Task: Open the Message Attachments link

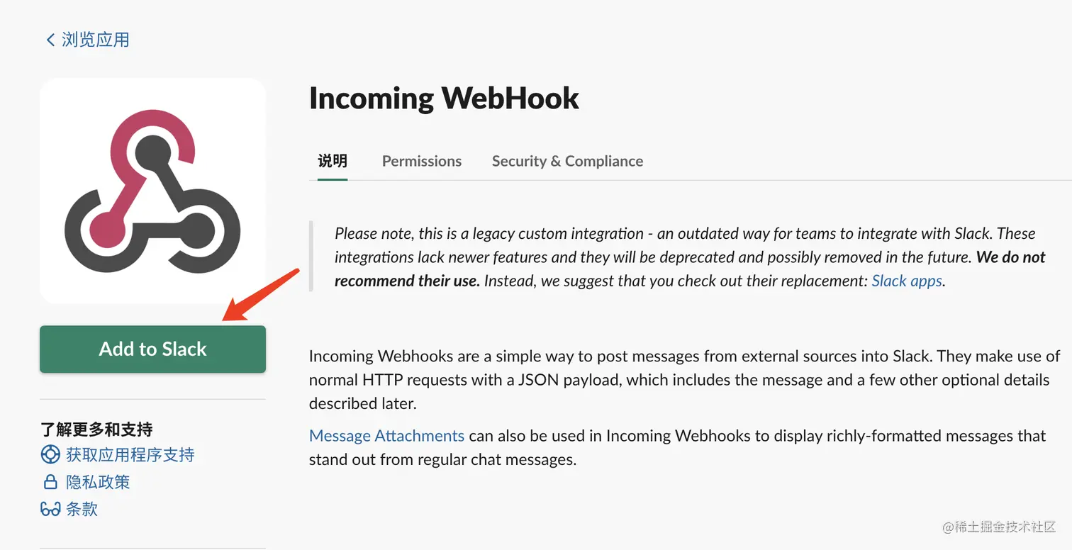Action: 386,435
